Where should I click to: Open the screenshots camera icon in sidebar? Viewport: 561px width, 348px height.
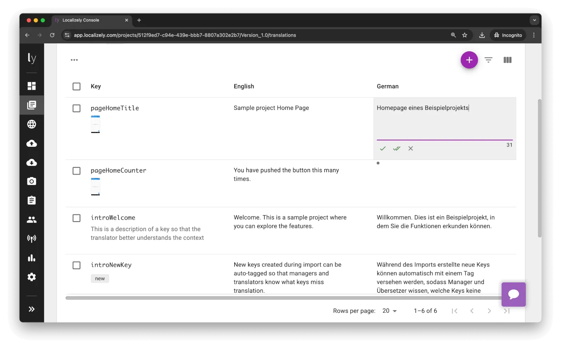31,181
